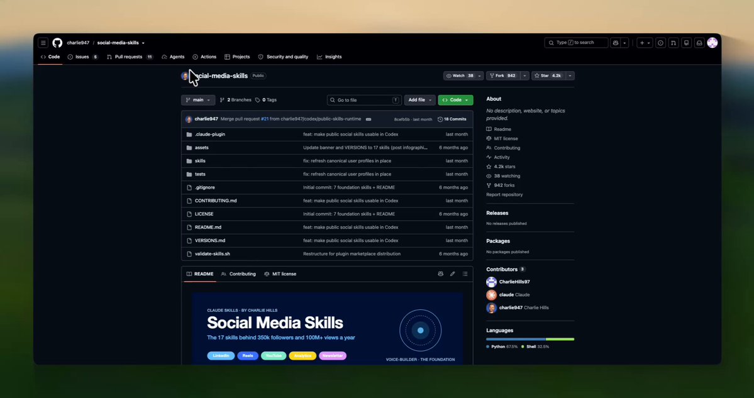
Task: Click the Copilot icon in README header
Action: point(440,274)
